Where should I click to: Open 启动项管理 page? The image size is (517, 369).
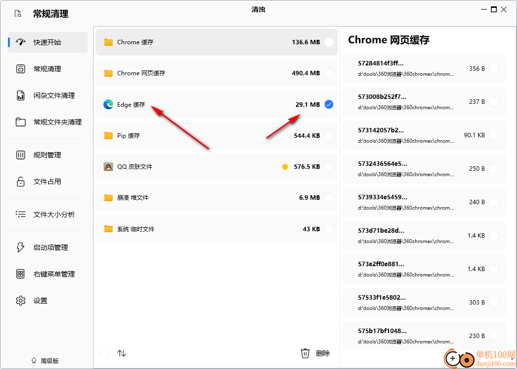(x=48, y=247)
